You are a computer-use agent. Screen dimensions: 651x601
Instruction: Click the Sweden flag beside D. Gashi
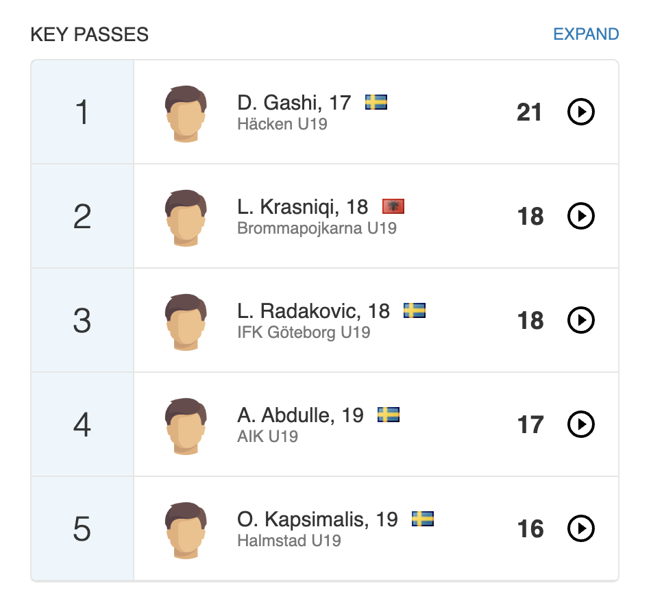[376, 103]
